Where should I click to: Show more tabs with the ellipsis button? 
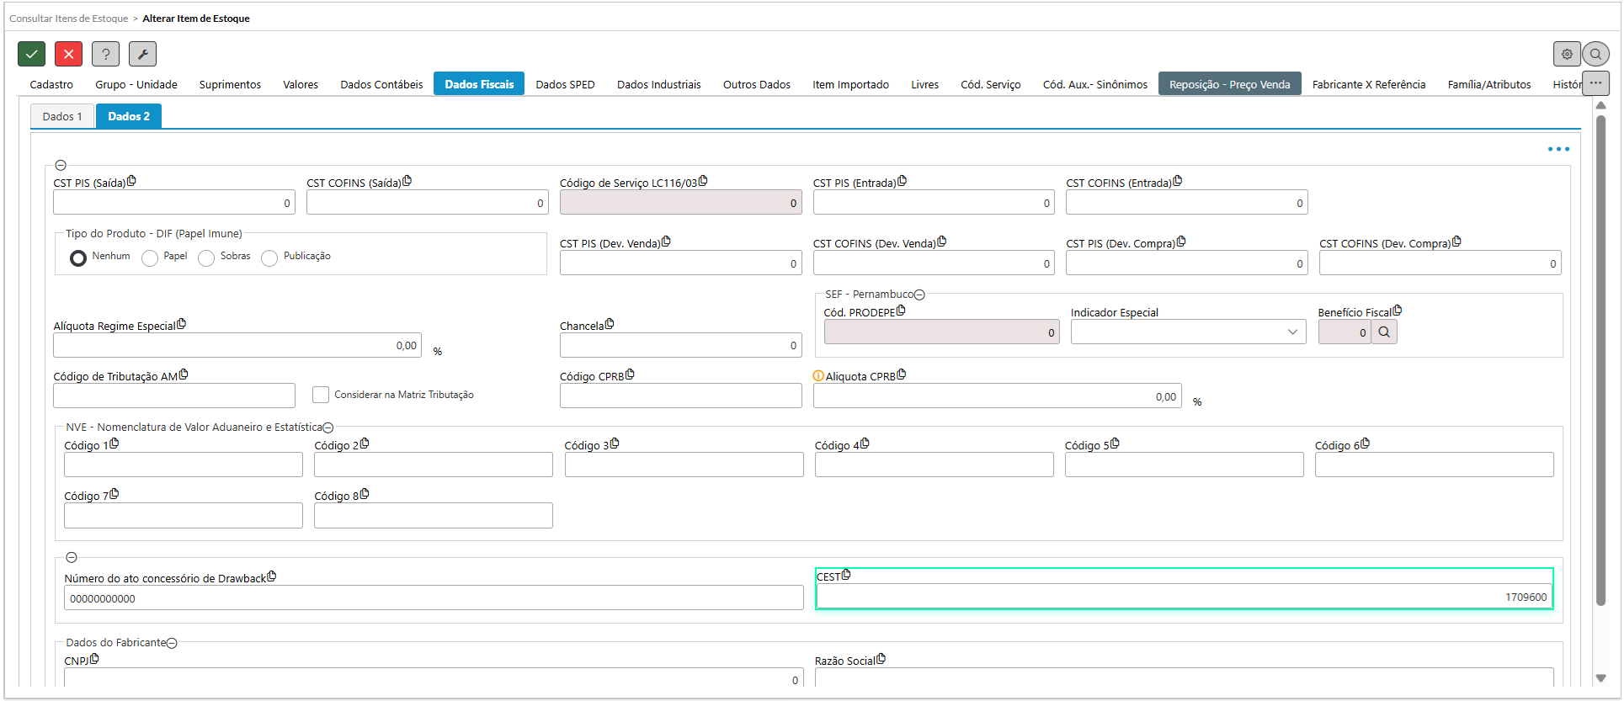point(1595,83)
